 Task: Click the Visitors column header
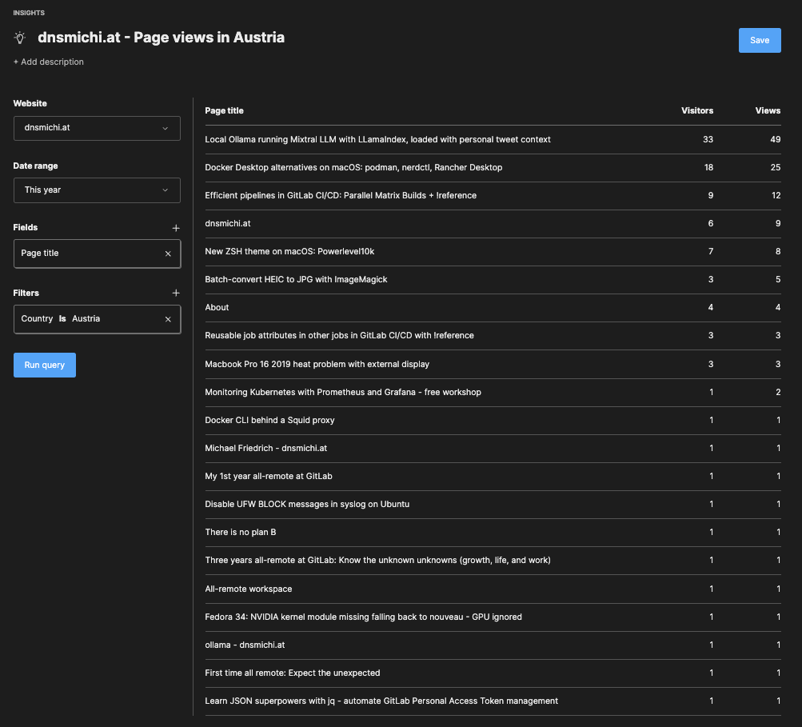(x=696, y=111)
